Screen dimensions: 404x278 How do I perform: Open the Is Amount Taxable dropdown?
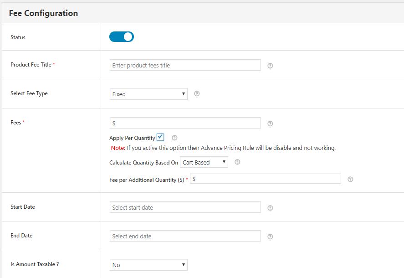[x=148, y=265]
